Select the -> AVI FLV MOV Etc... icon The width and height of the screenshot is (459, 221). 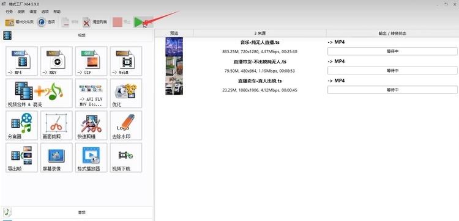91,93
